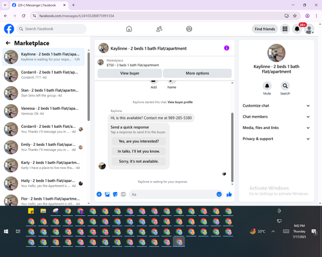Open the account profile menu
Screen dimensions: 322x257
tap(309, 29)
